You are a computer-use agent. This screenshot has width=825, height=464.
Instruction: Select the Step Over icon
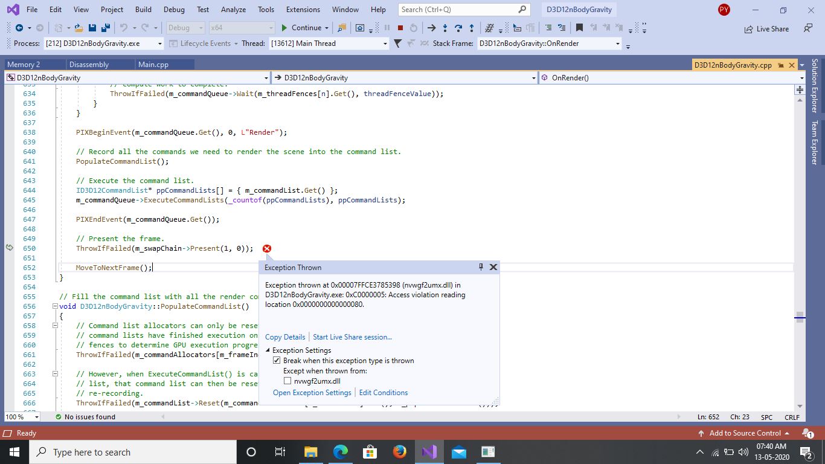pos(458,28)
